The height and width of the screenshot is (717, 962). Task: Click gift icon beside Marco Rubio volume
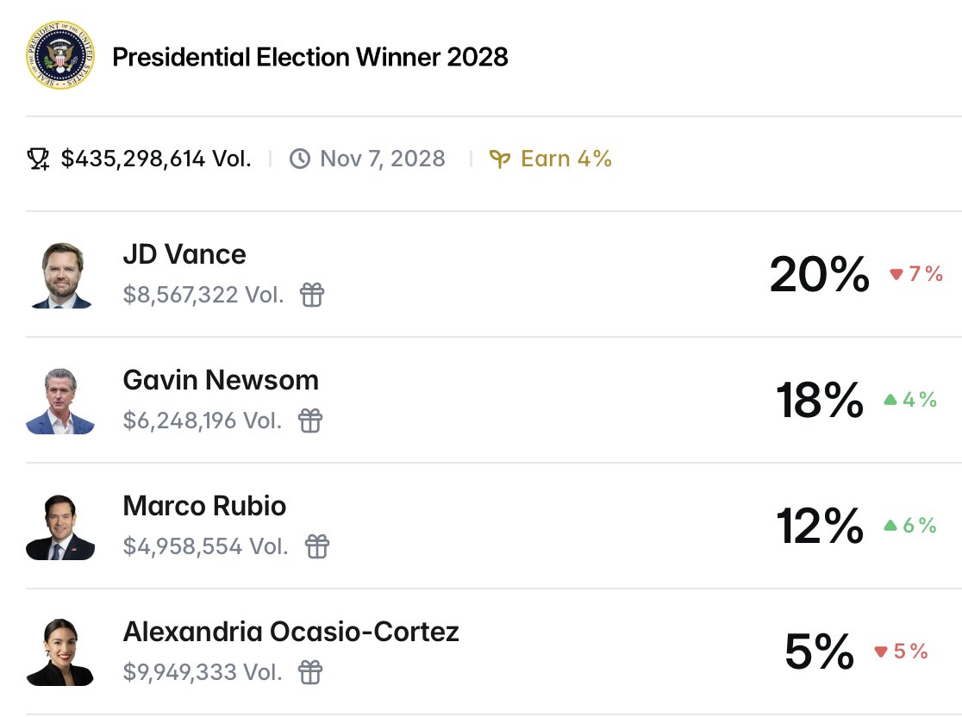[317, 546]
